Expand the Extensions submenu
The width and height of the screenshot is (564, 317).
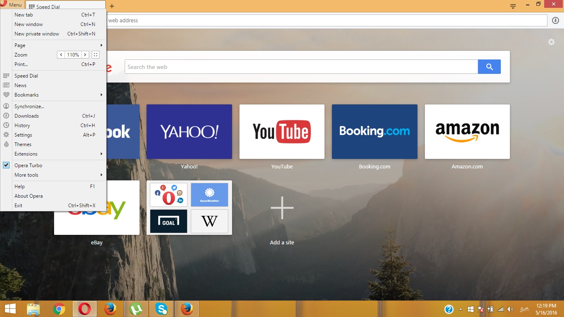coord(54,154)
